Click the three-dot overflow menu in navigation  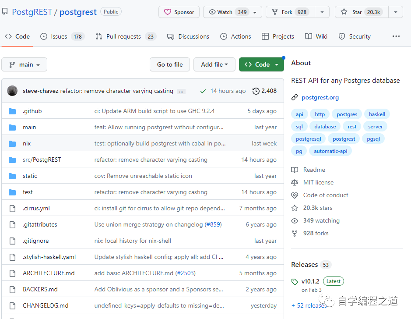[x=396, y=36]
